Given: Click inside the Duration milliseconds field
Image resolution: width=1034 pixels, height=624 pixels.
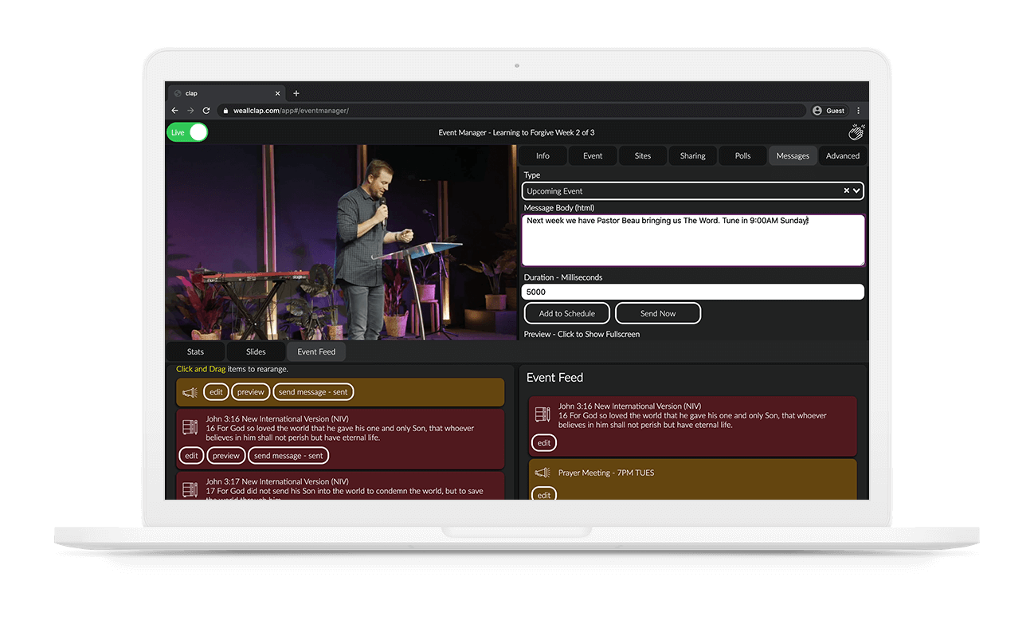Looking at the screenshot, I should (x=693, y=292).
